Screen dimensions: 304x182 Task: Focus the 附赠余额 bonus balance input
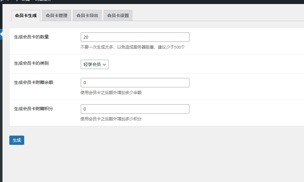point(135,83)
